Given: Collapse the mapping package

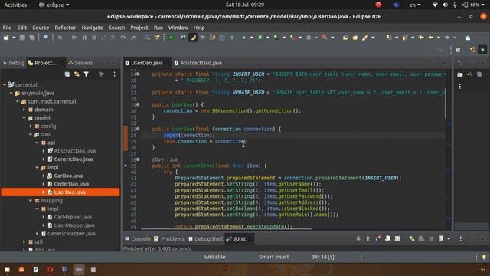Looking at the screenshot, I should (x=31, y=201).
